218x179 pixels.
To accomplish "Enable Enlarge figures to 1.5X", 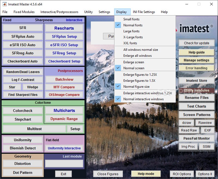I will click(145, 81).
